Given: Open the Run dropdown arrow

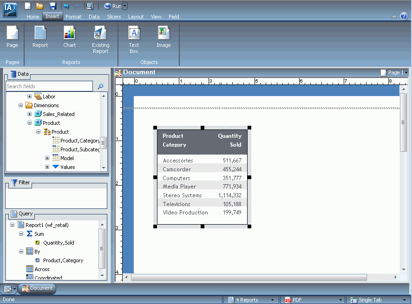Looking at the screenshot, I should (125, 6).
